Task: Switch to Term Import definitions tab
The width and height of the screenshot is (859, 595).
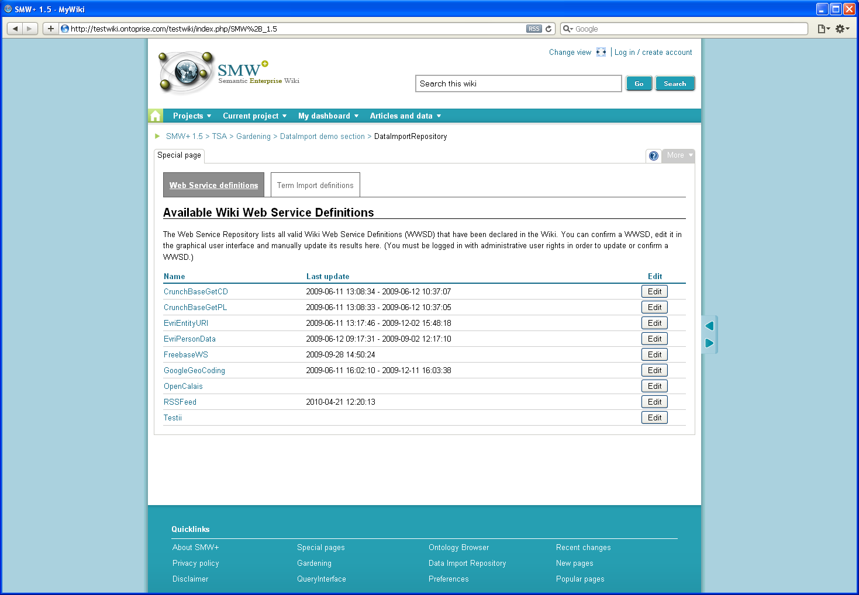Action: tap(315, 185)
